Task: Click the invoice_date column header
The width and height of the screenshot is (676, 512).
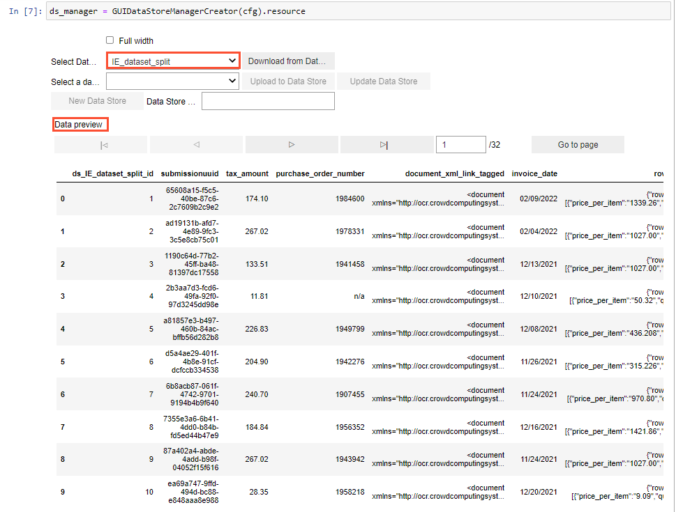Action: (534, 173)
